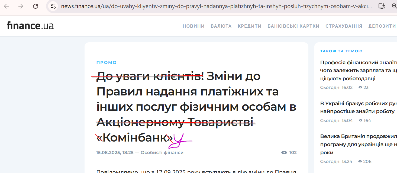Click the timestamp Сьогодні 15:04
This screenshot has width=397, height=173.
click(x=336, y=120)
